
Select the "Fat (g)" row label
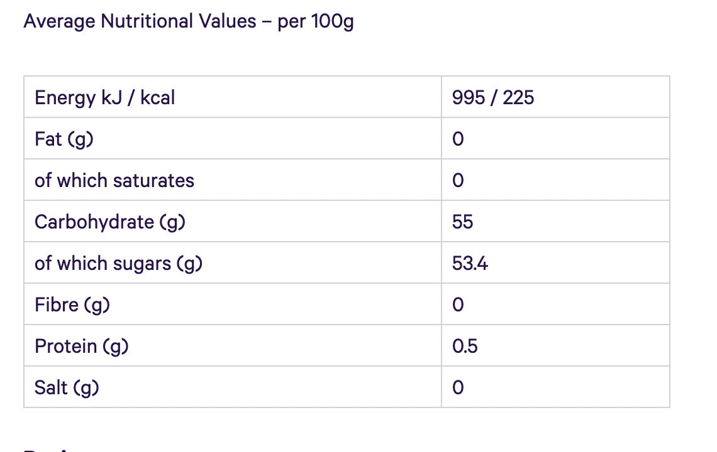pos(64,139)
